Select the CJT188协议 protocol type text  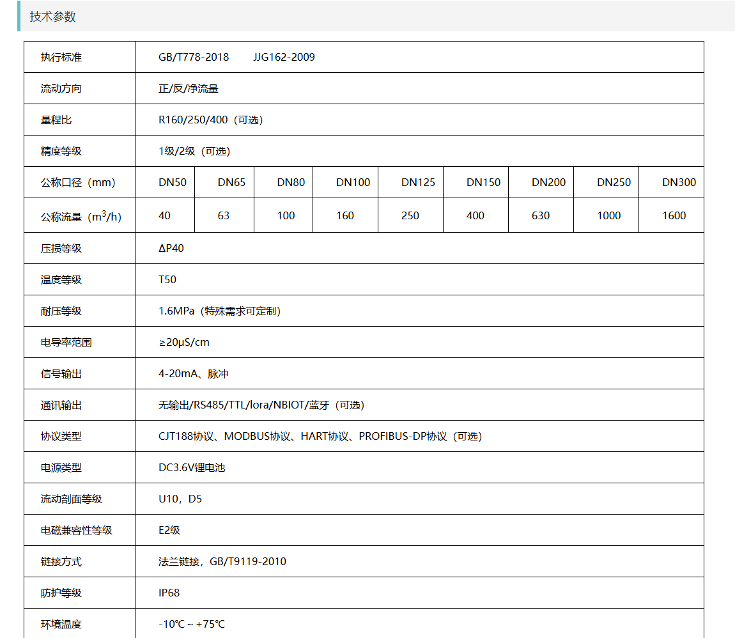click(x=185, y=436)
